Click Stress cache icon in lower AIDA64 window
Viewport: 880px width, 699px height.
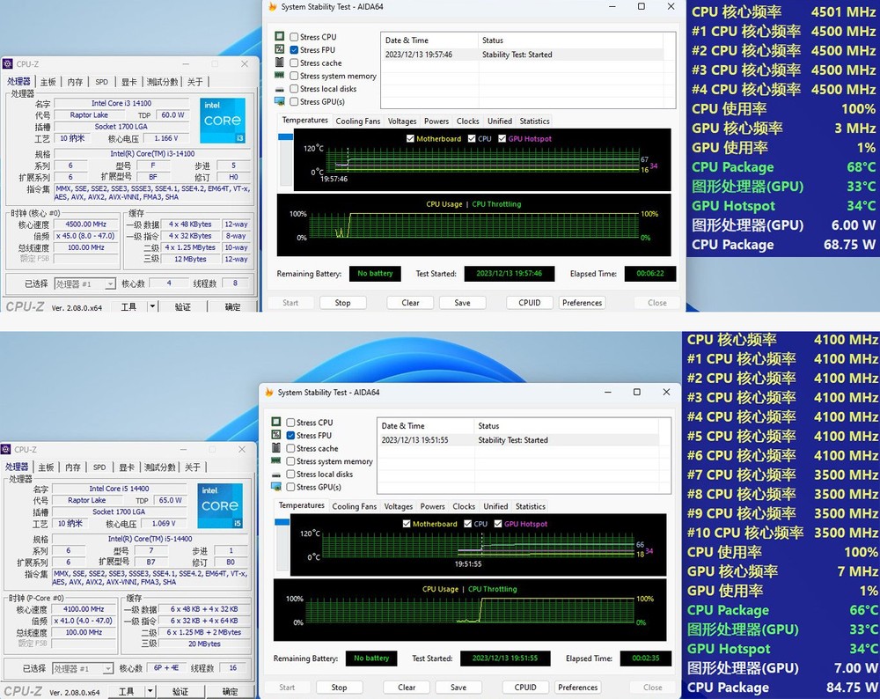pos(275,447)
